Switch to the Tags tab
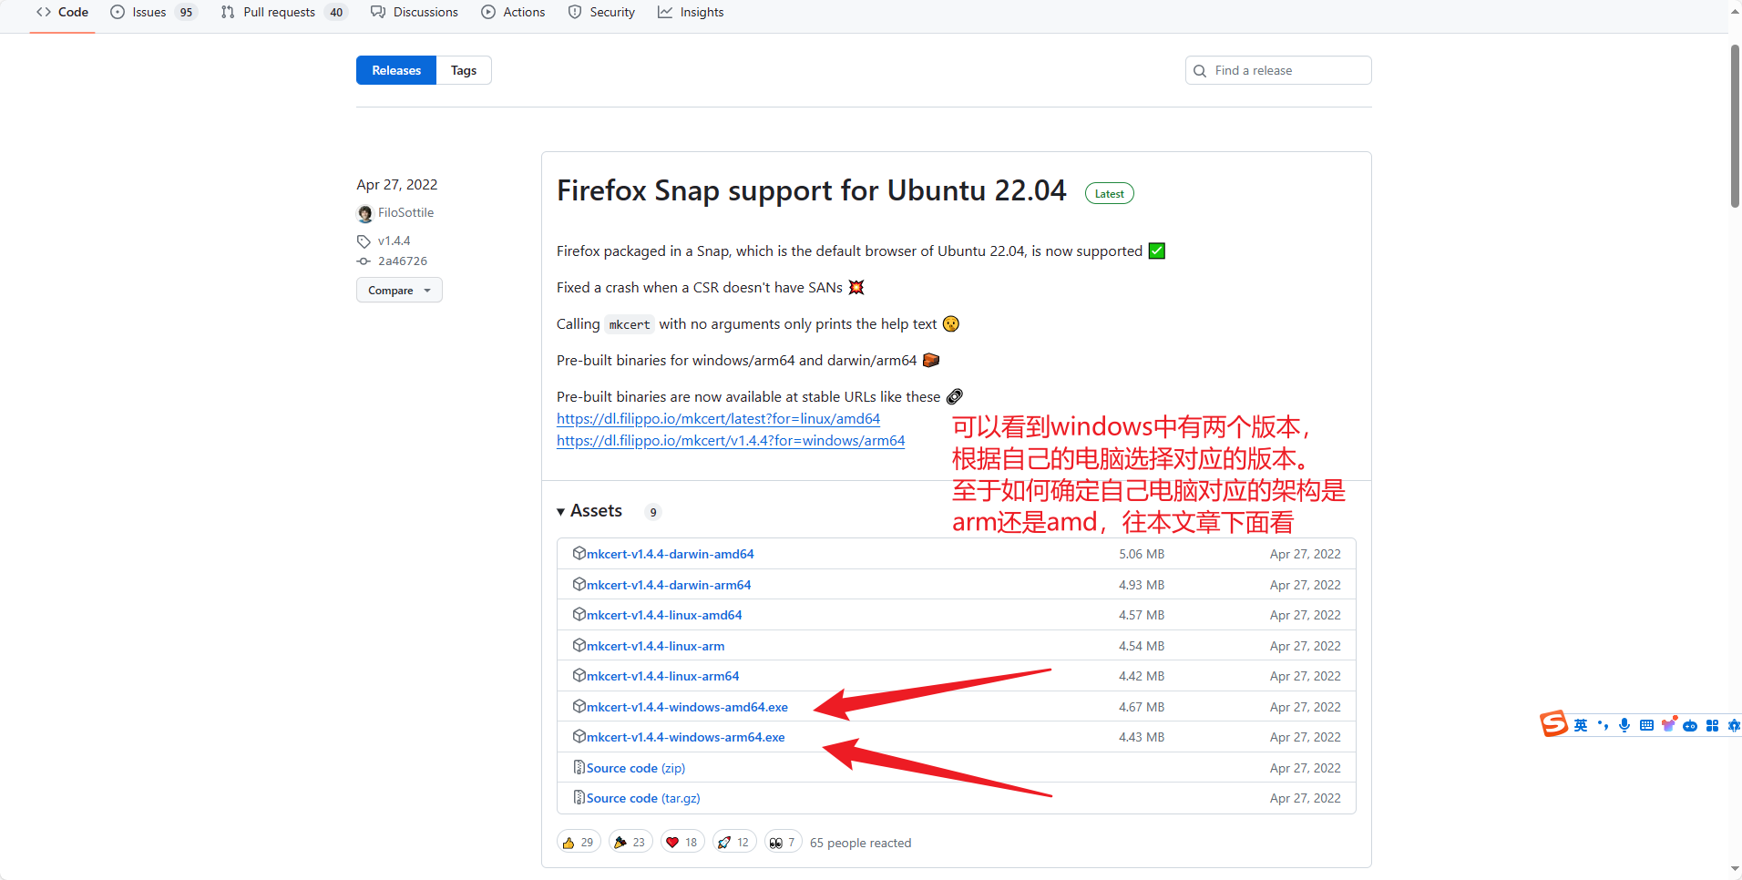The image size is (1742, 880). tap(464, 71)
